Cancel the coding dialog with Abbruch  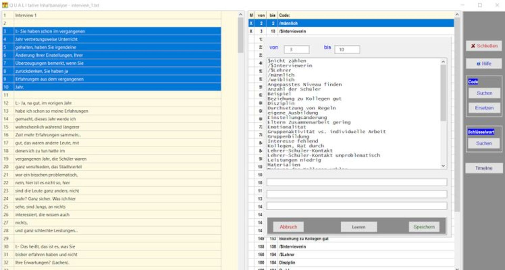(x=288, y=227)
